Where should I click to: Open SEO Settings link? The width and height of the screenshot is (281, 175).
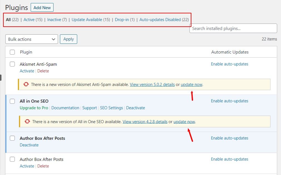[111, 108]
